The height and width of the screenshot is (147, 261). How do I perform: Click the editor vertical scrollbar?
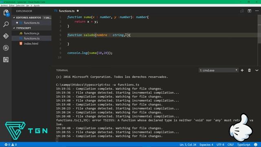pyautogui.click(x=259, y=29)
